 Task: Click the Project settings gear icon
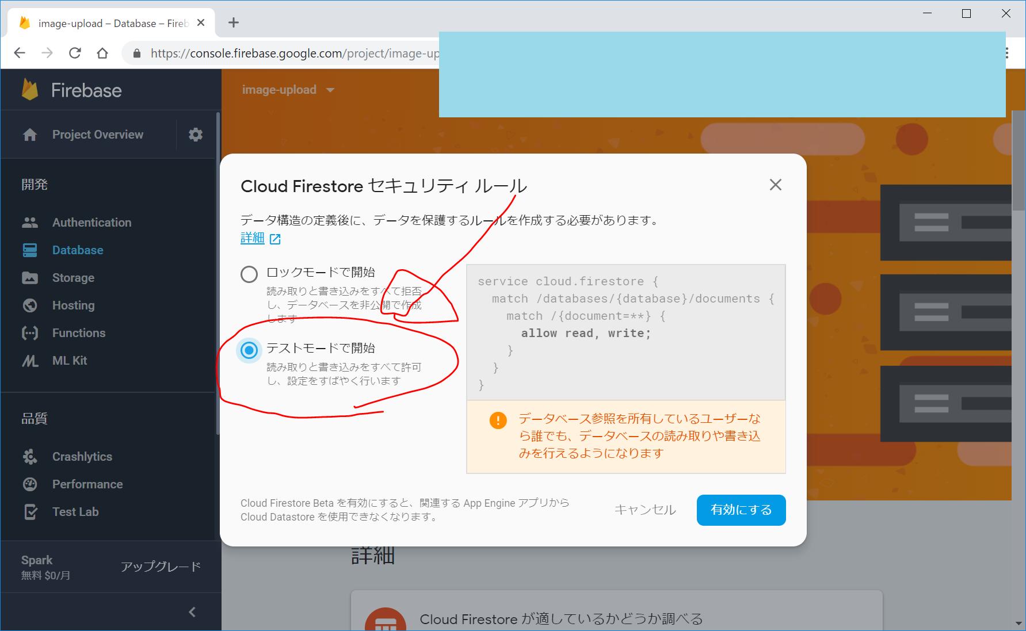196,135
